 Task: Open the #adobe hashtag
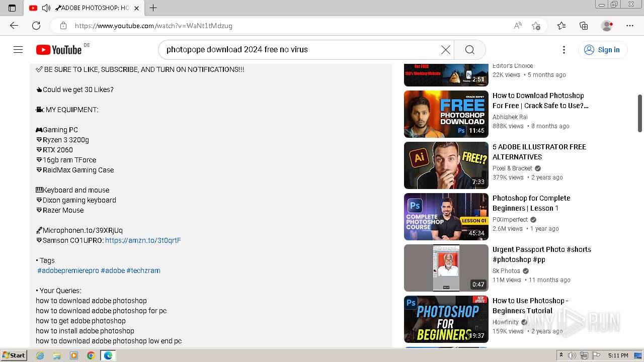[113, 270]
